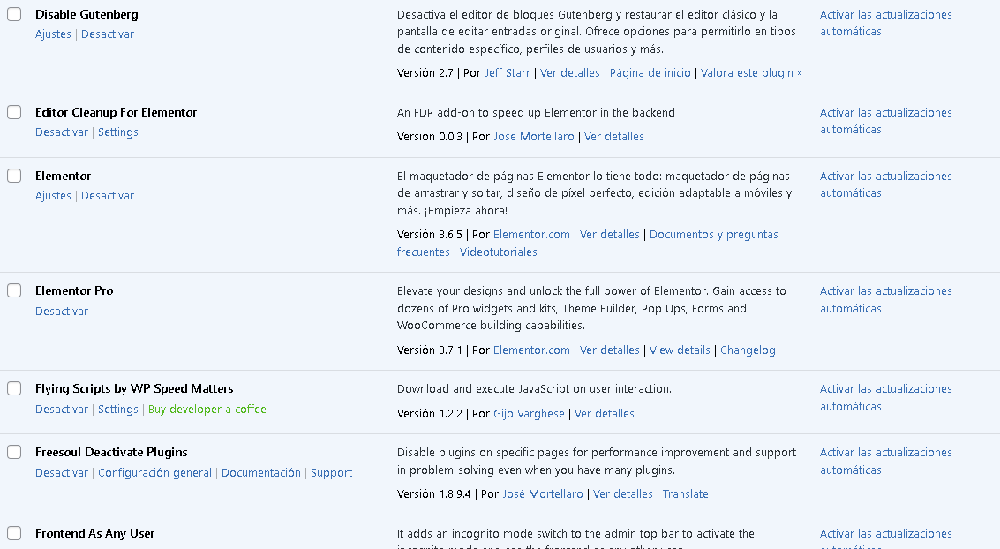Image resolution: width=1000 pixels, height=549 pixels.
Task: Click Desactivar under Elementor plugin
Action: tap(107, 196)
